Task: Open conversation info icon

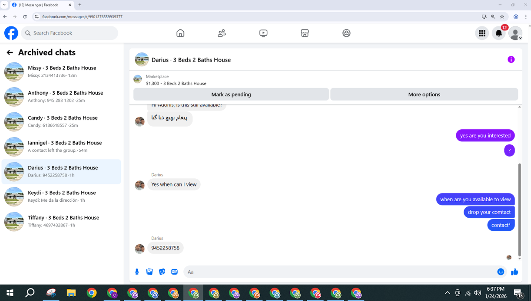Action: point(511,59)
